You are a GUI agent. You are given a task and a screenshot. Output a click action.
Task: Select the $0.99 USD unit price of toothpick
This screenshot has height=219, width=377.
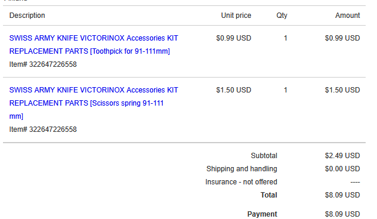(233, 38)
